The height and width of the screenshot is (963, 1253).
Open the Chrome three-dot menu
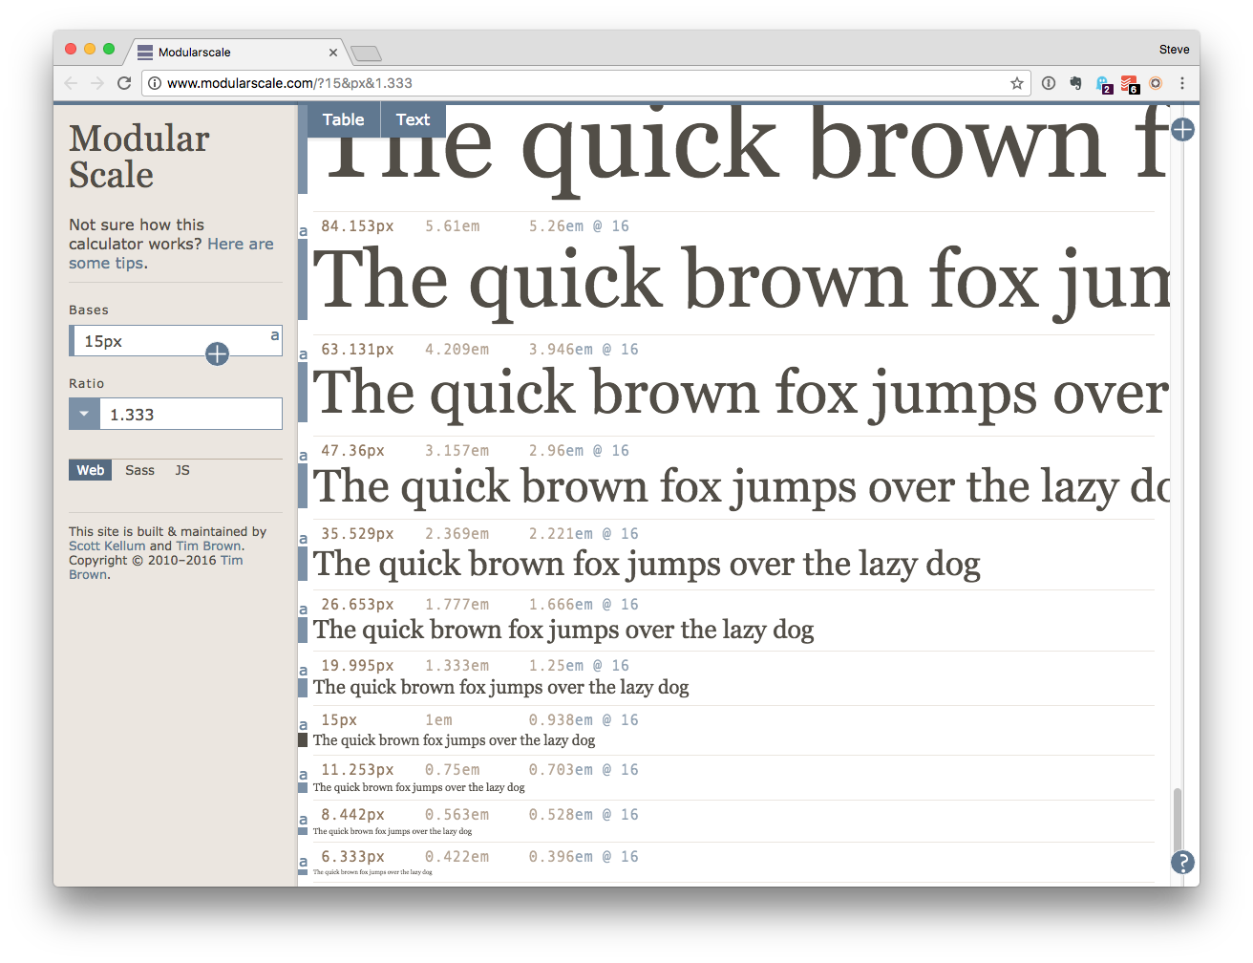tap(1182, 83)
